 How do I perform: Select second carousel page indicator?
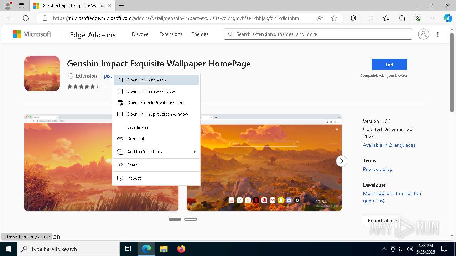click(x=191, y=219)
